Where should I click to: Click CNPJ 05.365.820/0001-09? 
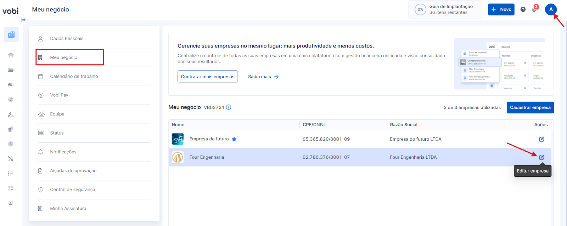pos(326,139)
